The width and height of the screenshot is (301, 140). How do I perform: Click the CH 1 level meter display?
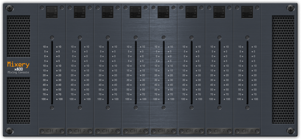[52, 12]
